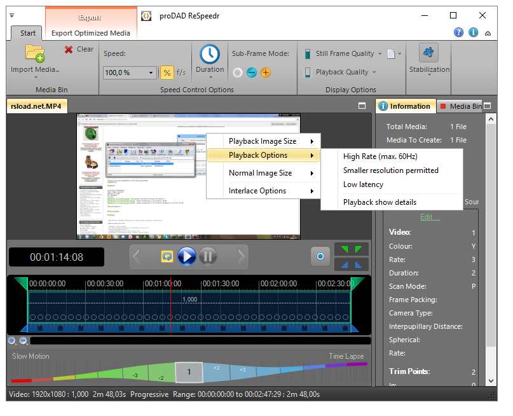
Task: Click the timecode display 00:01:14:08
Action: pyautogui.click(x=57, y=257)
